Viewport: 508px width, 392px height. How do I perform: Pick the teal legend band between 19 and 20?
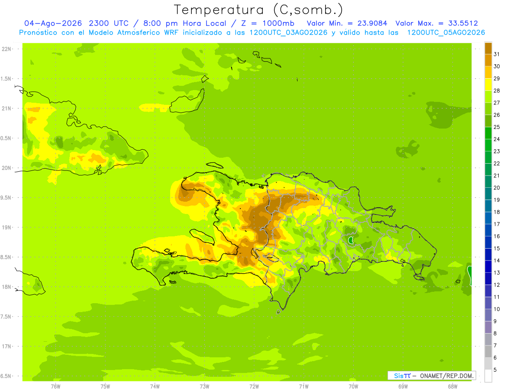pyautogui.click(x=488, y=194)
